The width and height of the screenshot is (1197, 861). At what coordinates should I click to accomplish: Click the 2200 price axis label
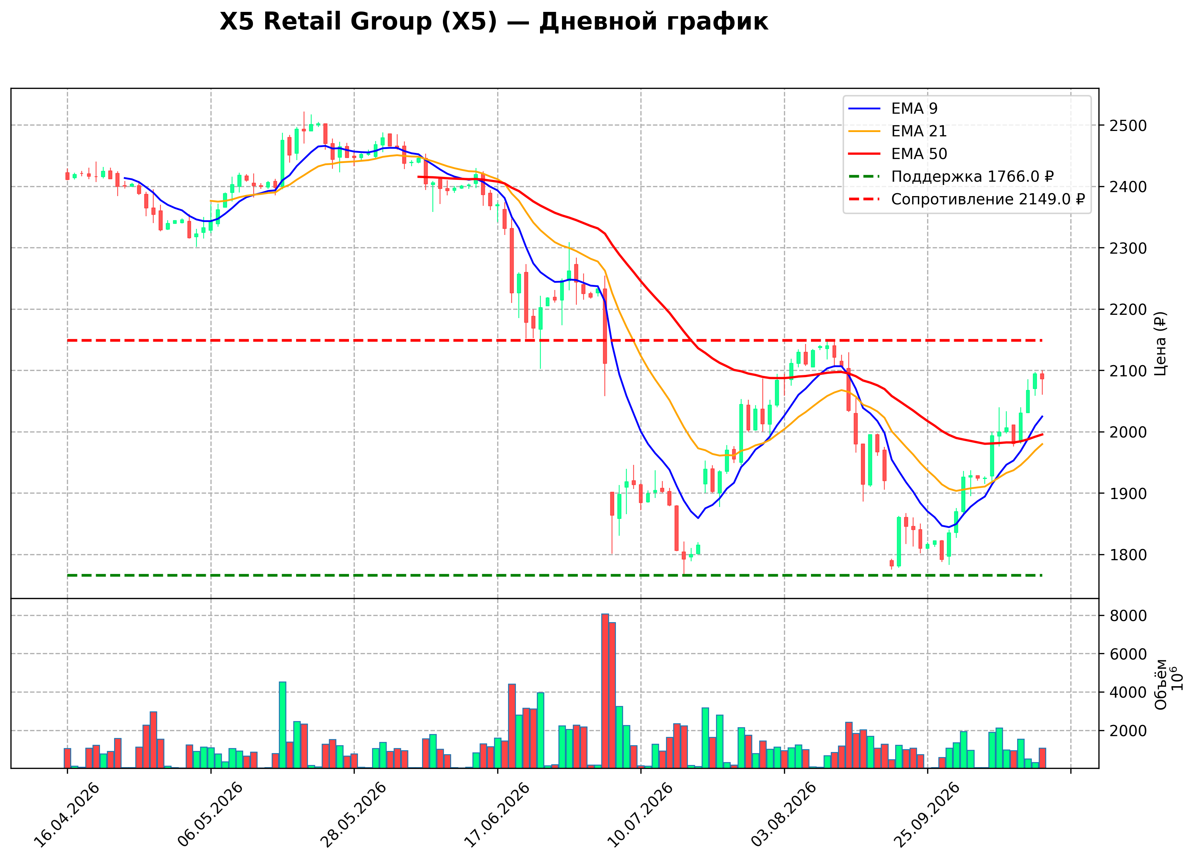(1128, 309)
